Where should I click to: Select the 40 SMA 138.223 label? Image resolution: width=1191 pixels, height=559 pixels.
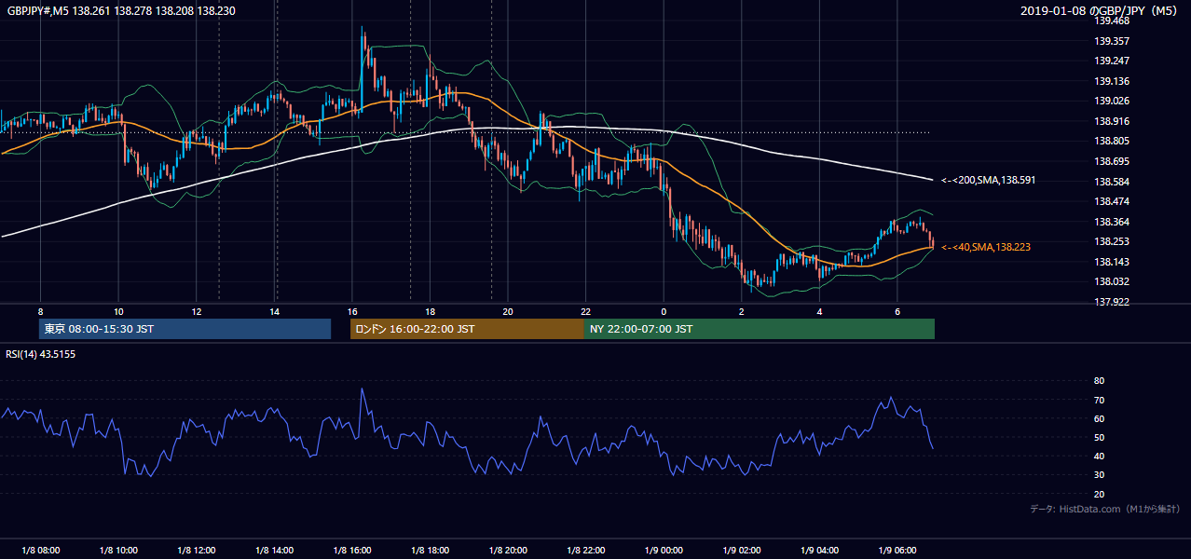pos(986,247)
